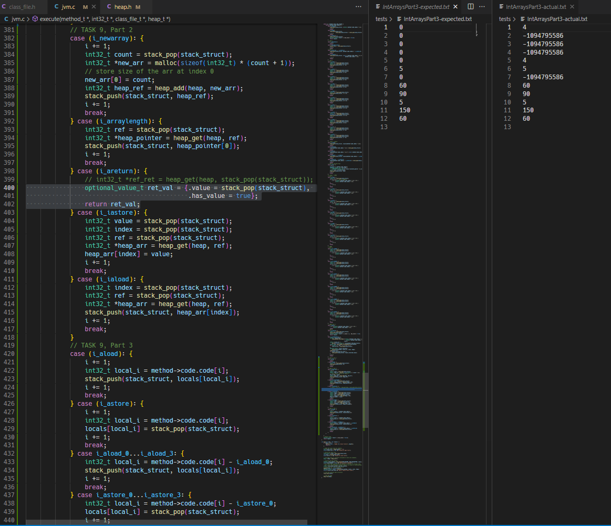Viewport: 611px width, 526px height.
Task: Close the IntArraysPart3-expected.txt tab
Action: coord(455,7)
